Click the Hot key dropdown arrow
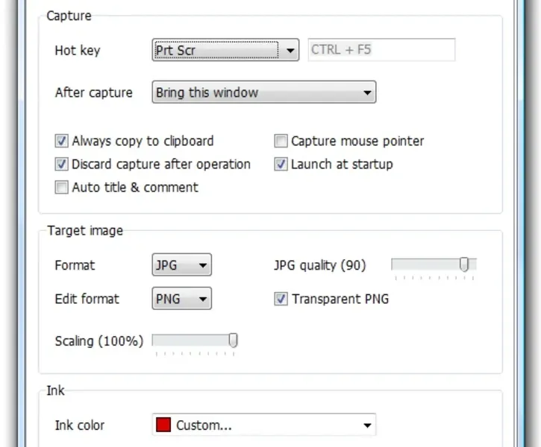Screen dimensions: 541x447 click(290, 51)
